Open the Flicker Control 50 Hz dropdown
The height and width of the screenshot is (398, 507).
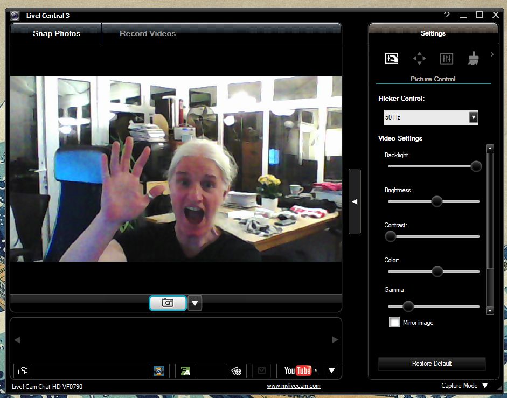431,117
